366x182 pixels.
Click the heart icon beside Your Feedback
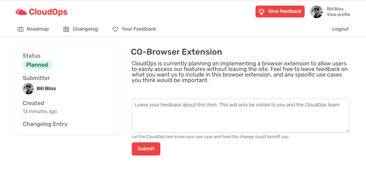pyautogui.click(x=115, y=29)
